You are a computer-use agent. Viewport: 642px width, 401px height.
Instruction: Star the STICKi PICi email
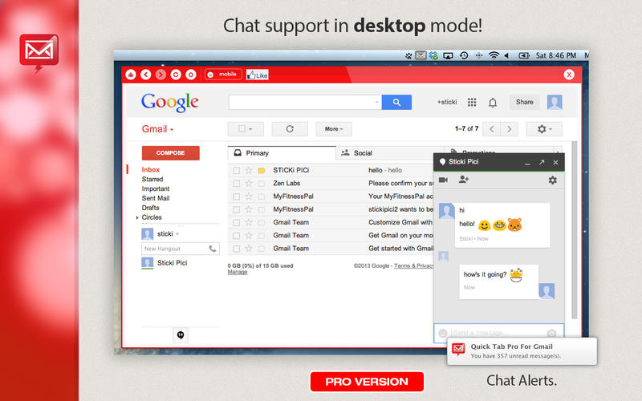249,170
